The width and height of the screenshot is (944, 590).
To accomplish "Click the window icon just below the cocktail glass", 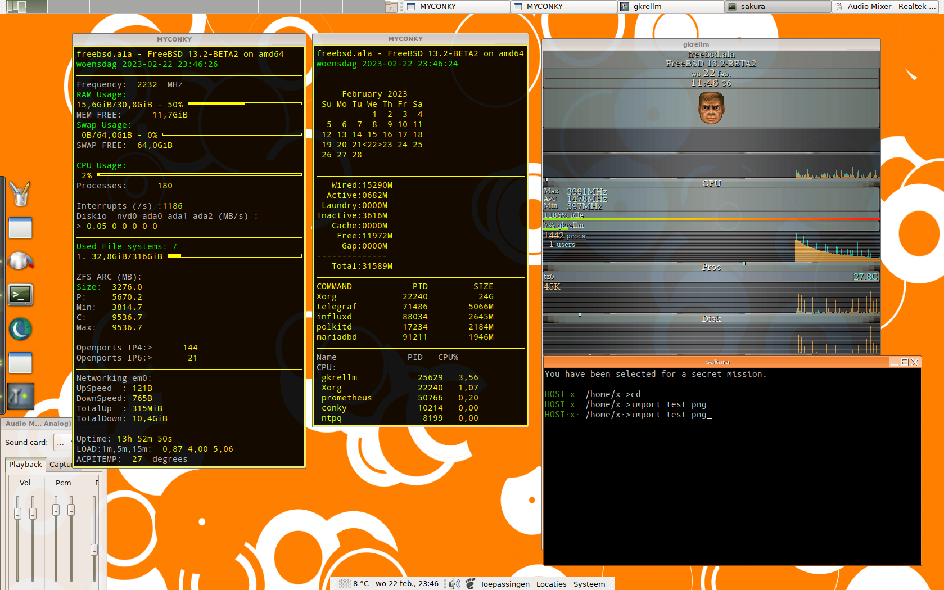I will (20, 228).
